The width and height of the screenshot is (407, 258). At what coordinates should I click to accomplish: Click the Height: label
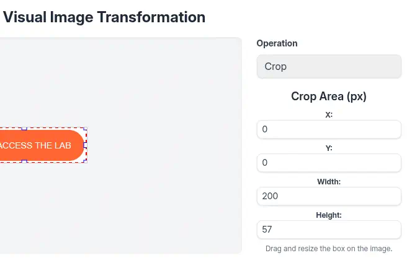(329, 215)
